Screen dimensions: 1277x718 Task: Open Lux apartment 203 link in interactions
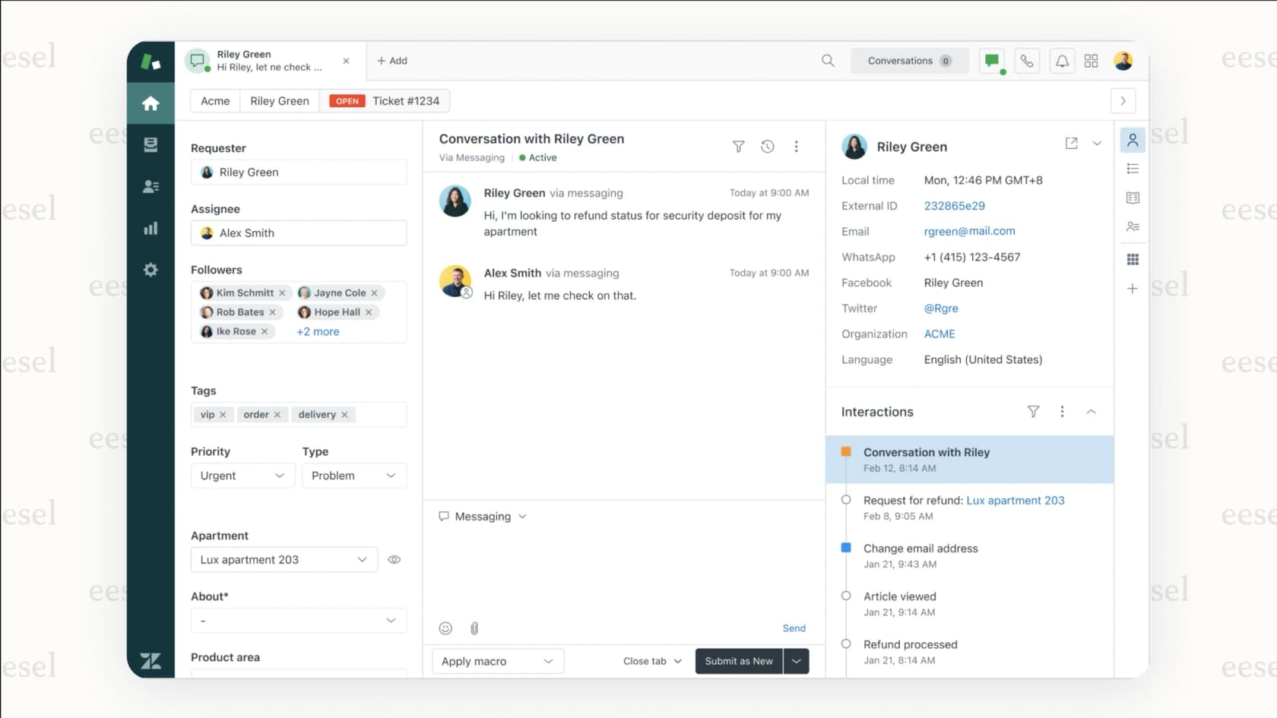tap(1016, 501)
